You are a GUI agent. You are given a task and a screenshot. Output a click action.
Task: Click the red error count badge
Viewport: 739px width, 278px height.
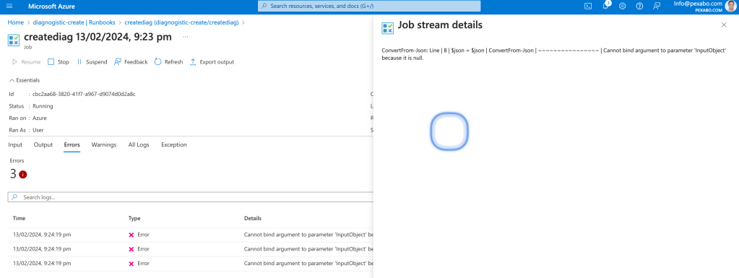[22, 174]
